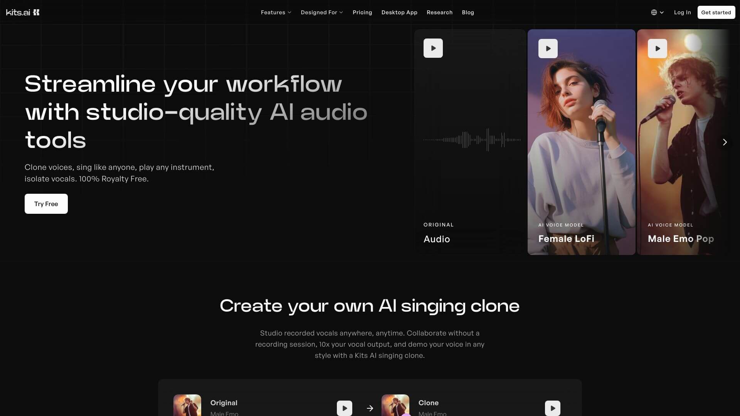The width and height of the screenshot is (740, 416).
Task: Play the Female LoFi voice model
Action: pyautogui.click(x=548, y=48)
